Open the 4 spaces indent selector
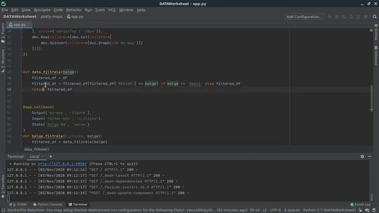Screen dimensions: 379x213 click(292, 210)
